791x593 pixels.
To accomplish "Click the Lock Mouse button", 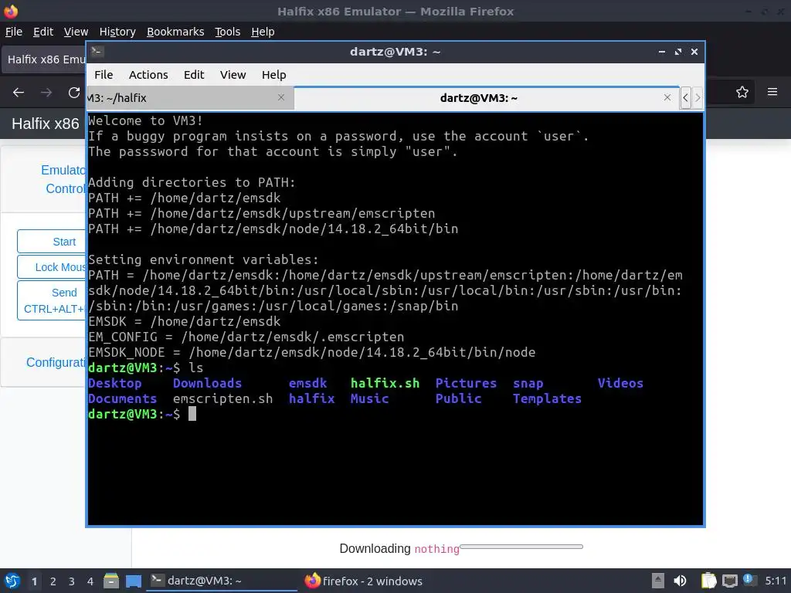I will coord(52,266).
